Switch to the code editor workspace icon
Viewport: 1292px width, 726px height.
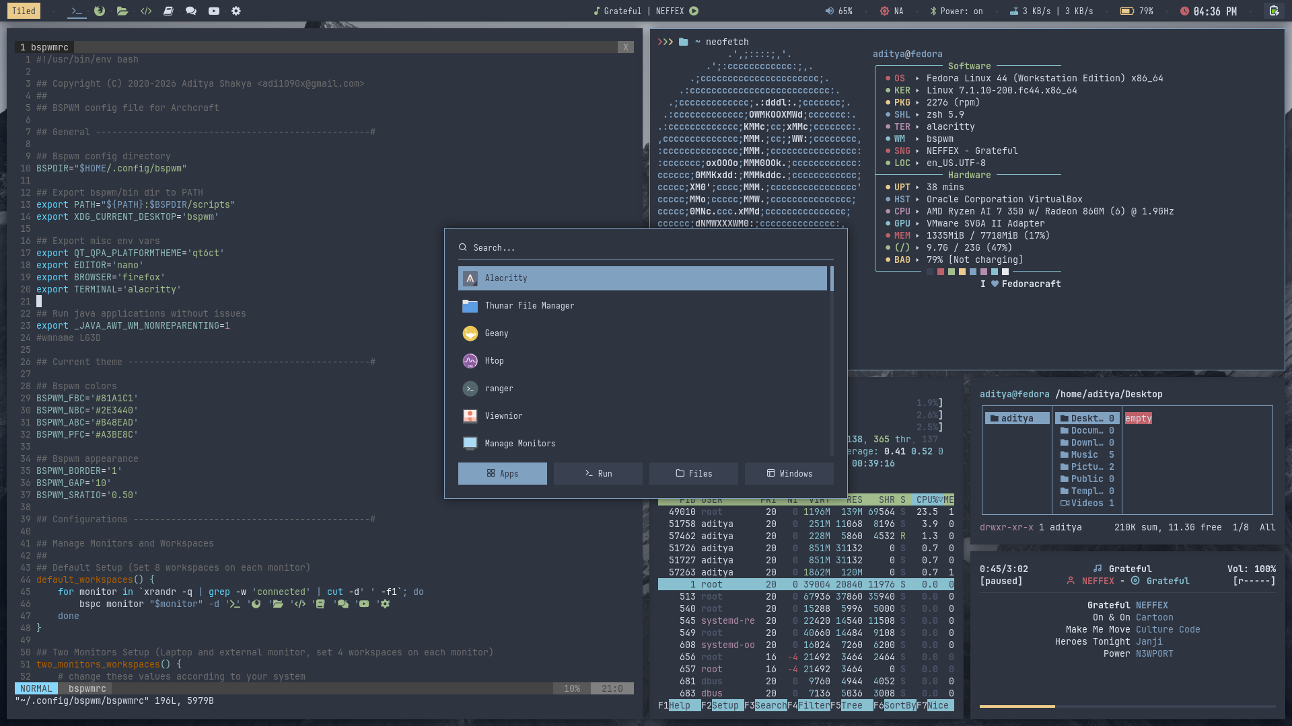click(x=145, y=11)
